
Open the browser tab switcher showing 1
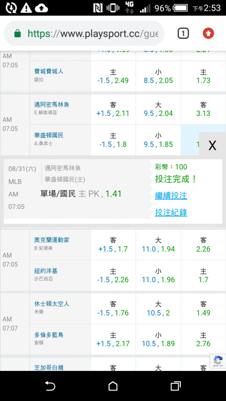click(183, 34)
